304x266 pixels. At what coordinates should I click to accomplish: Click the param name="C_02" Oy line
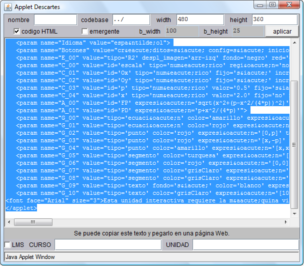[152, 81]
